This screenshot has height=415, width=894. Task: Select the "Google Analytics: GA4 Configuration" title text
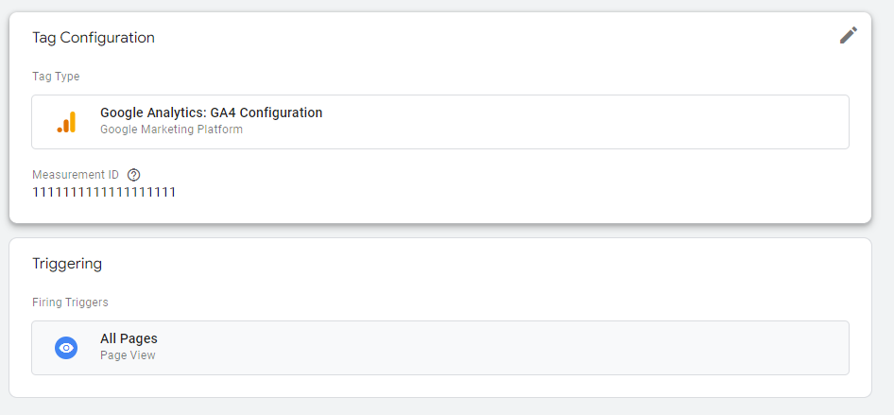click(x=211, y=112)
